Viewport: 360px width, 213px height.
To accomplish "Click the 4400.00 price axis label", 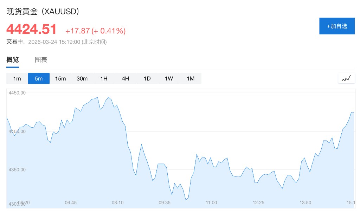I will [x=17, y=131].
